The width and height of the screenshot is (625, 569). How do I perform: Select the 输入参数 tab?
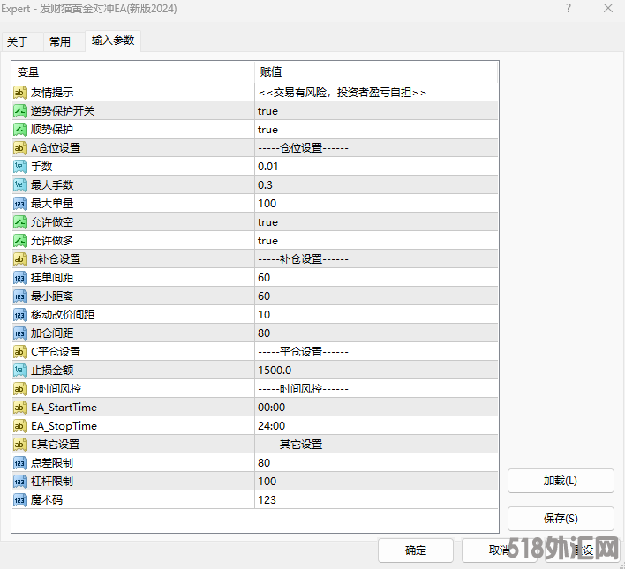(x=113, y=41)
